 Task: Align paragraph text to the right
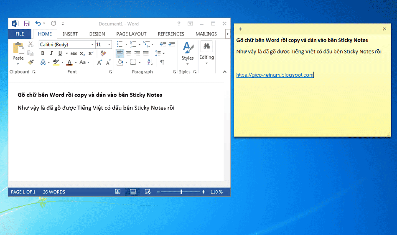point(137,53)
